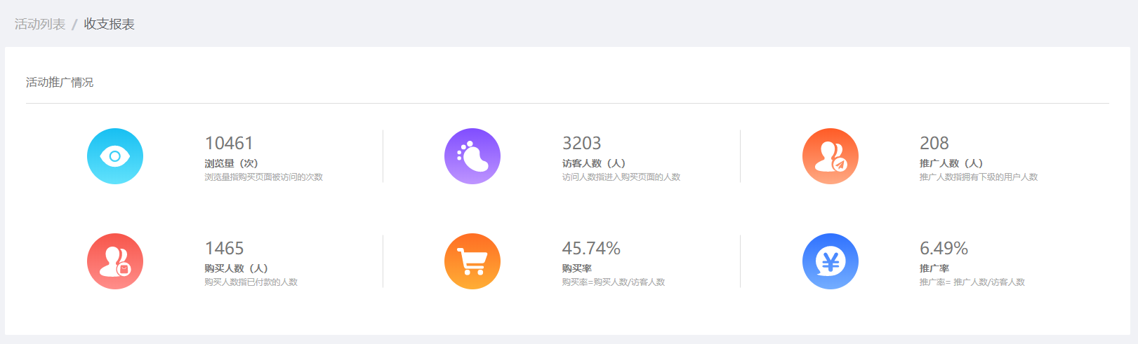Click the 收支报表 breadcrumb item
Viewport: 1138px width, 344px height.
tap(110, 25)
